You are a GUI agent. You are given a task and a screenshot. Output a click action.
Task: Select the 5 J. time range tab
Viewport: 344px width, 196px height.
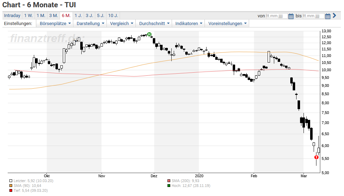point(101,16)
